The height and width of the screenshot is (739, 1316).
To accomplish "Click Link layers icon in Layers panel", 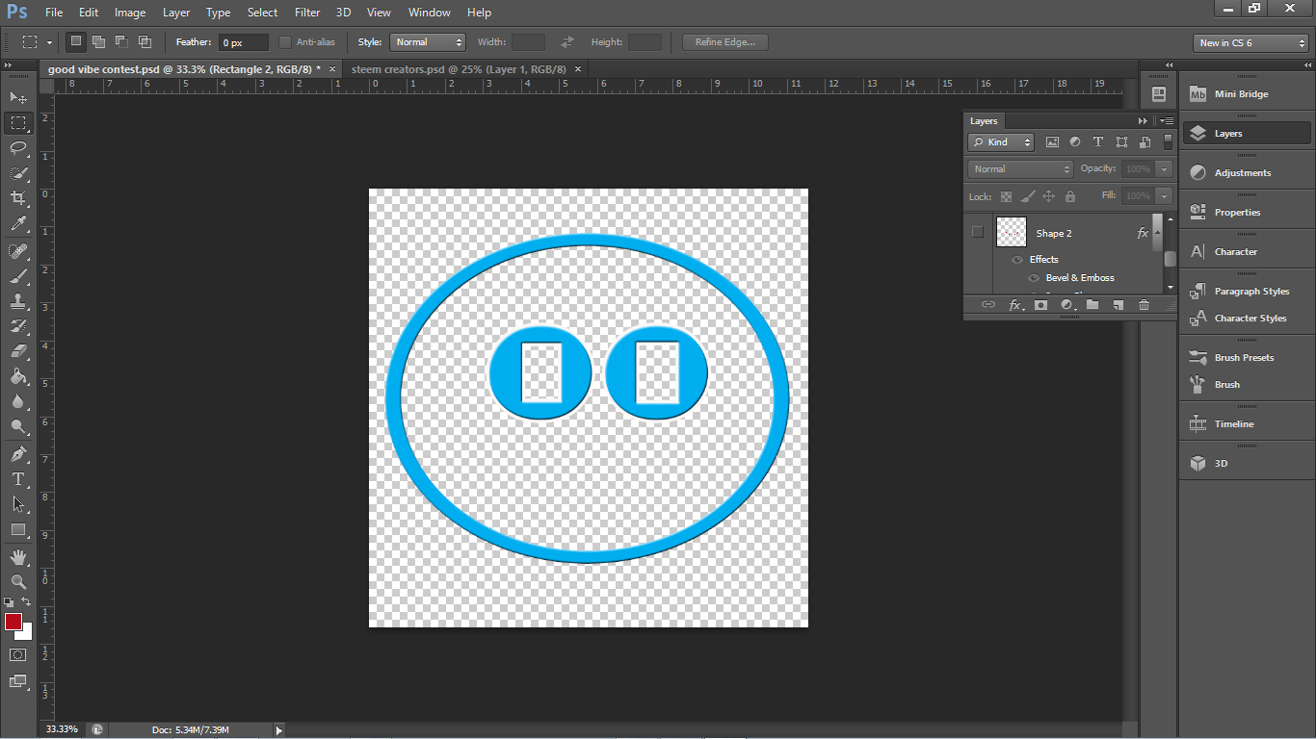I will point(987,305).
